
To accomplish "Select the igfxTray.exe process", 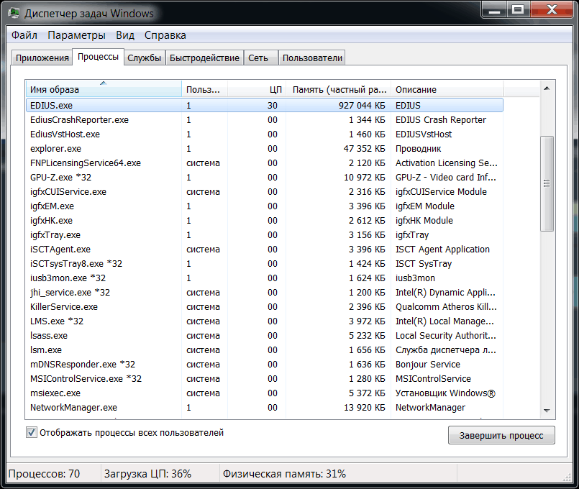I will click(265, 235).
